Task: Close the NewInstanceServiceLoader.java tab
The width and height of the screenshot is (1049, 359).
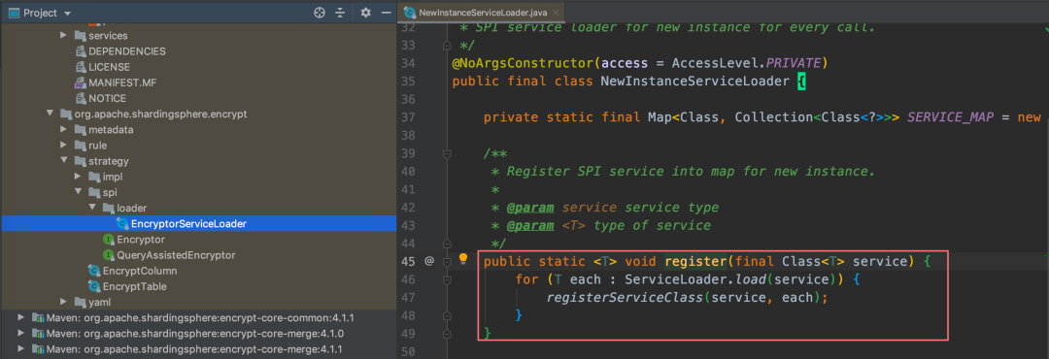Action: coord(556,13)
